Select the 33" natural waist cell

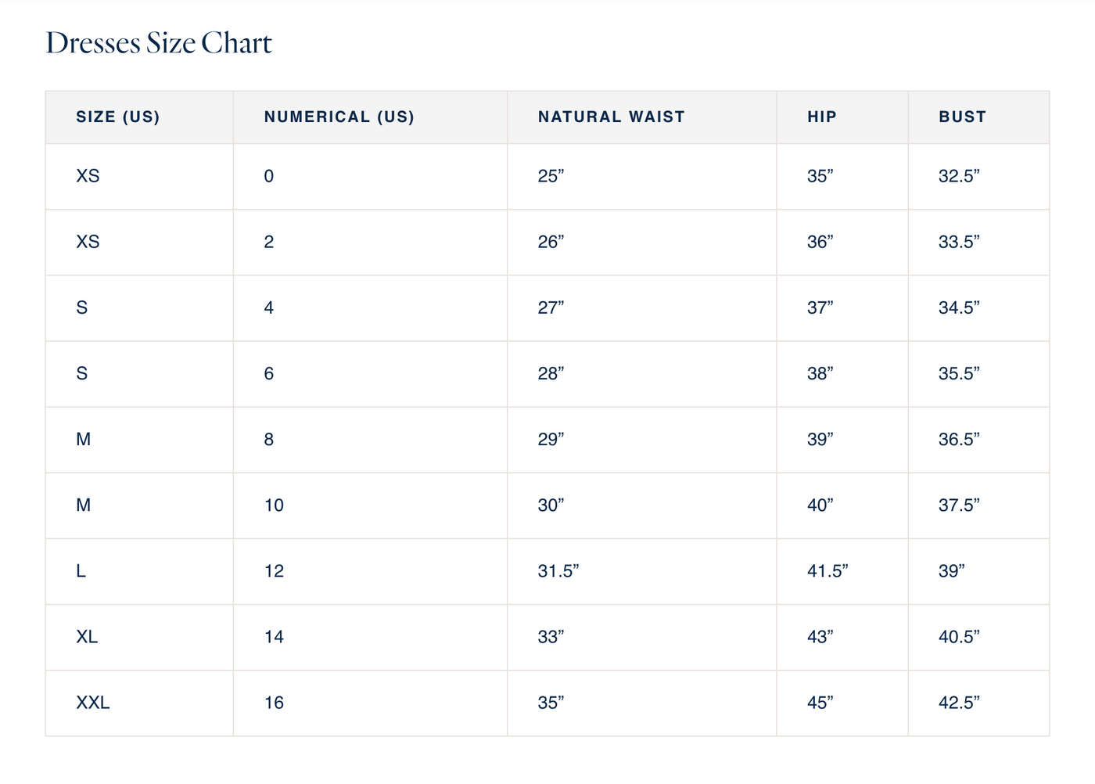pyautogui.click(x=551, y=637)
